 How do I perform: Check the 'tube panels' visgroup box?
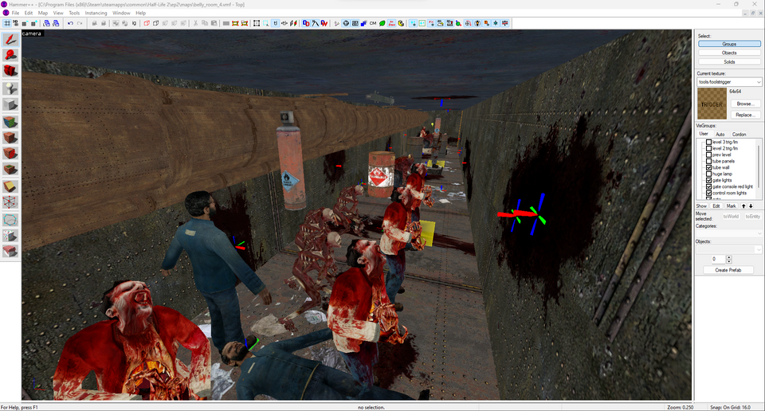click(709, 161)
